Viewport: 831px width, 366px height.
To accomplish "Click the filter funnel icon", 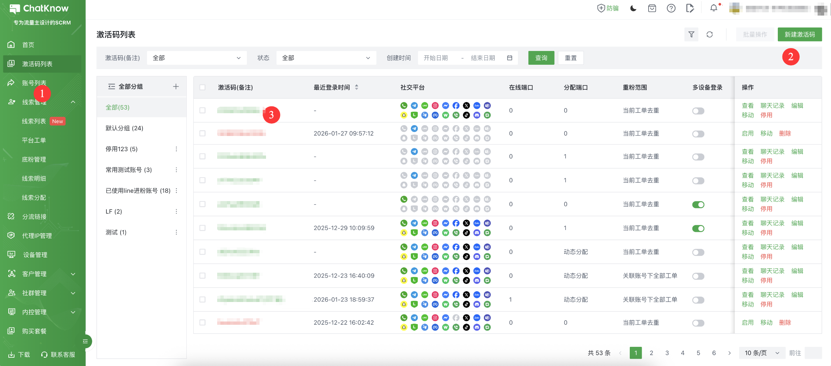I will (x=691, y=34).
